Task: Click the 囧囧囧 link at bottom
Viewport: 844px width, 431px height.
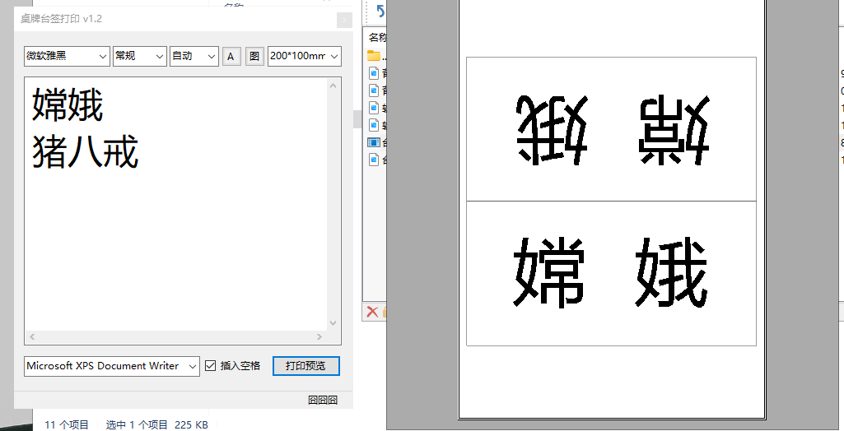Action: click(x=323, y=400)
